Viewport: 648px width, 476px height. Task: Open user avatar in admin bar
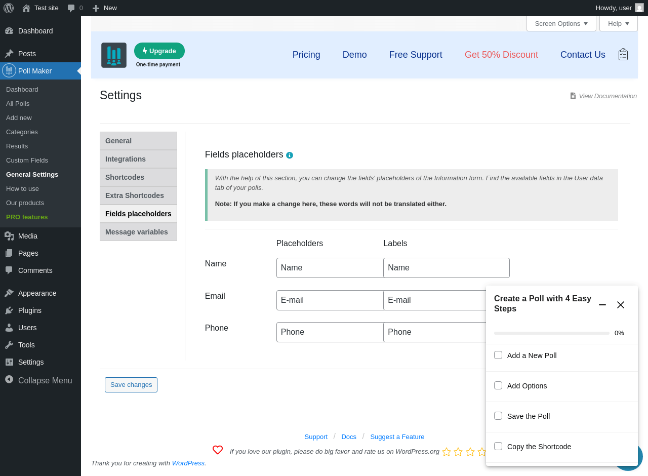(639, 8)
